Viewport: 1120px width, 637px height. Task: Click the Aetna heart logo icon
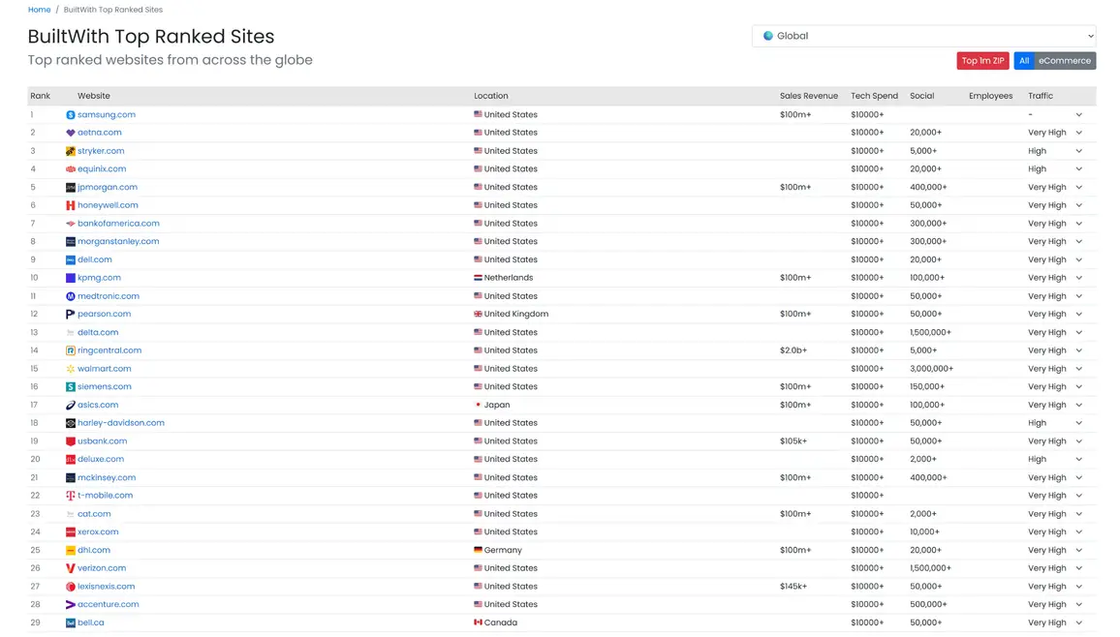[x=71, y=133]
